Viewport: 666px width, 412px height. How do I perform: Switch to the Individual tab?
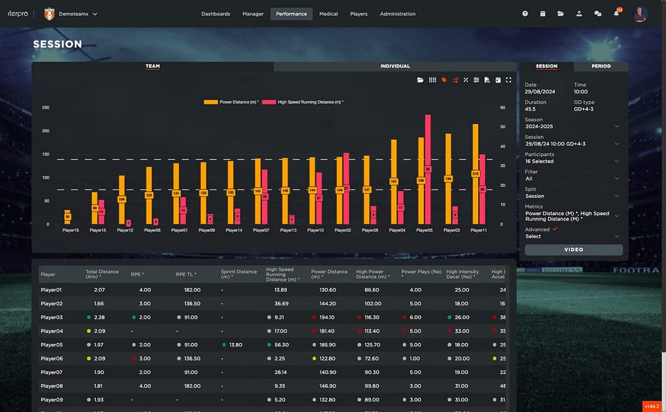(395, 66)
